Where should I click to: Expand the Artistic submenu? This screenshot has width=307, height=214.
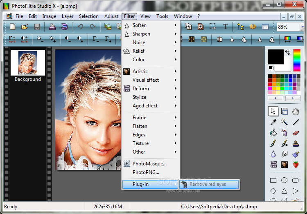[151, 71]
